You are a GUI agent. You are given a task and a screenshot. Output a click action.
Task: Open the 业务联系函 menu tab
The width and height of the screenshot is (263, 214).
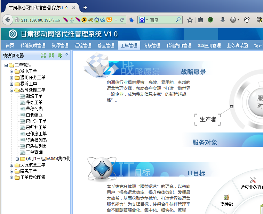(237, 45)
